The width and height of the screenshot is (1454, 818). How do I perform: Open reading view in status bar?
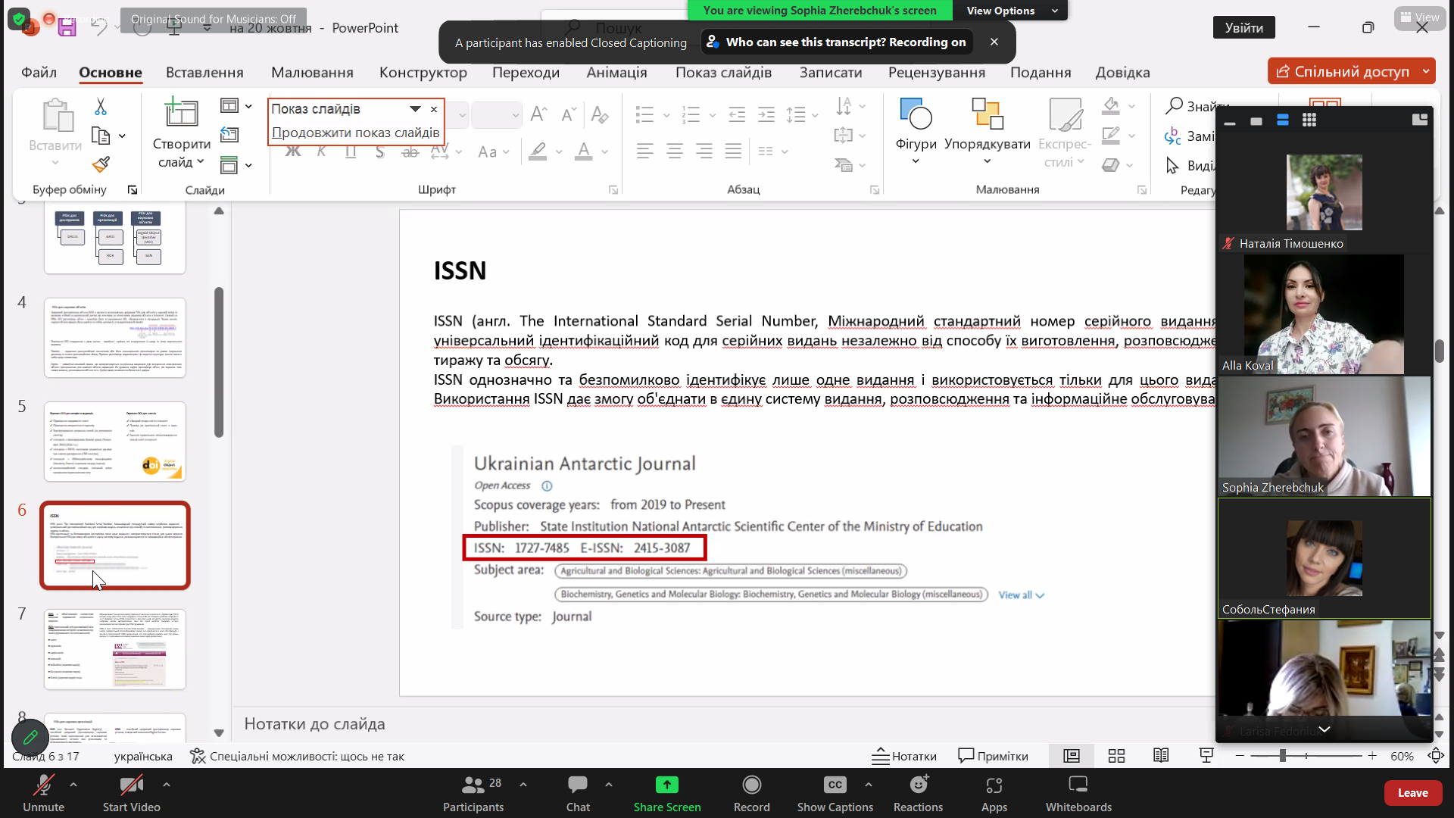(1161, 756)
